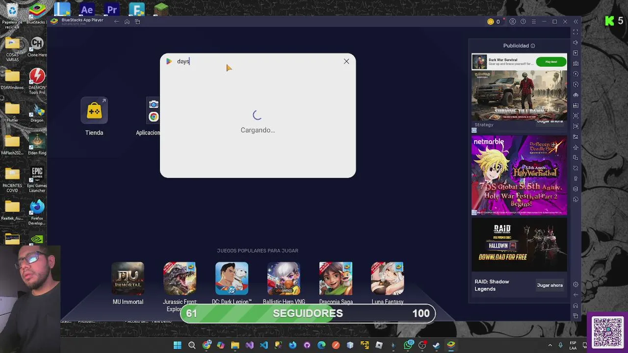
Task: Open the media folder icon in BlueStacks sidebar
Action: pyautogui.click(x=576, y=136)
